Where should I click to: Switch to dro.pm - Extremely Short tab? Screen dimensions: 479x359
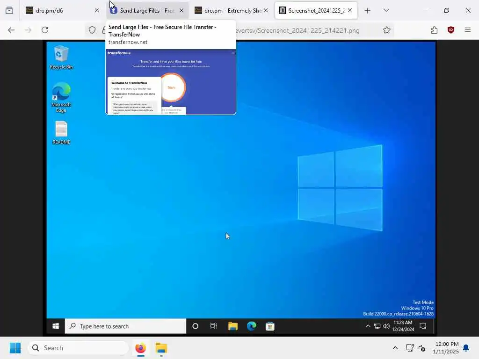coord(232,10)
